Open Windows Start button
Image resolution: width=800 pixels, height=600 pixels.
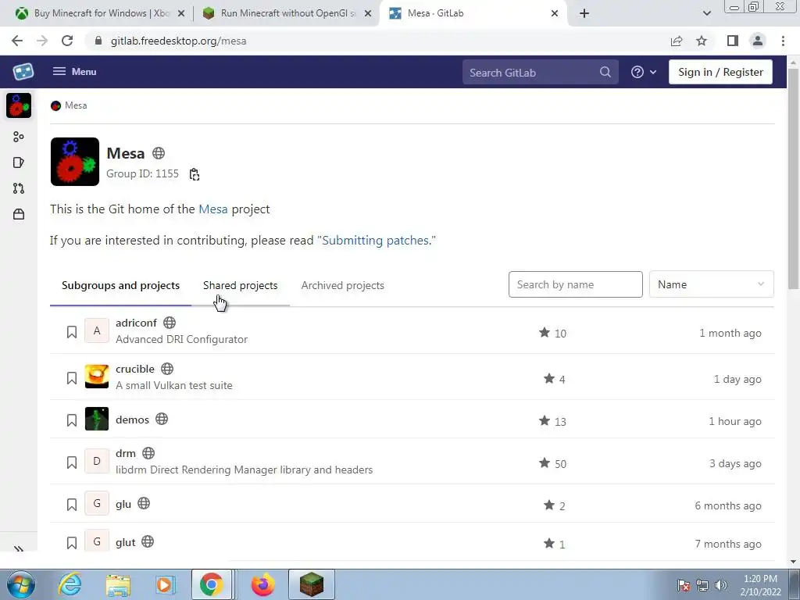click(x=21, y=584)
